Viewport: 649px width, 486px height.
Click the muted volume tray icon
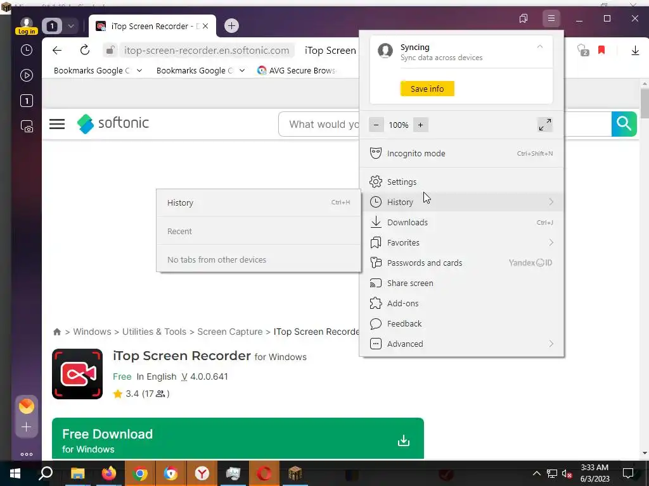(x=567, y=473)
